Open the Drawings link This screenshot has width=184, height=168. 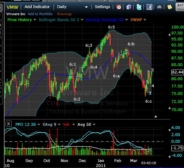click(65, 14)
